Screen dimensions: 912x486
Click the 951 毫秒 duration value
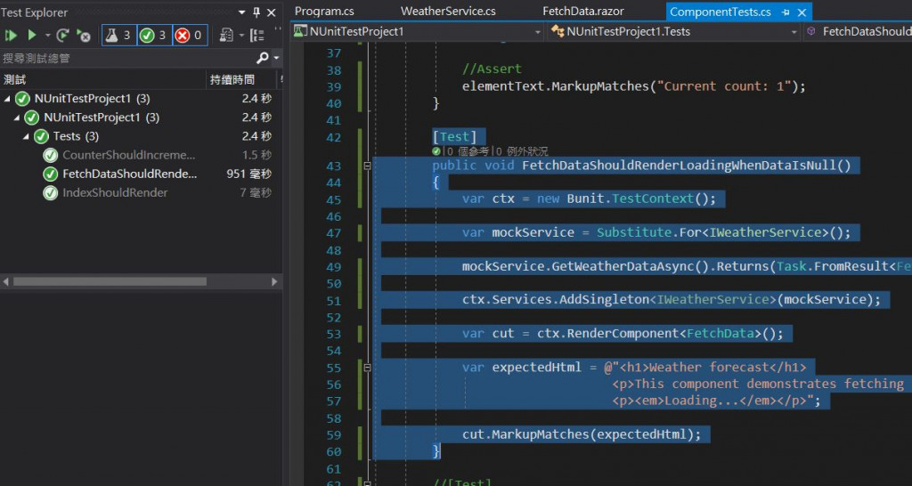[x=249, y=174]
